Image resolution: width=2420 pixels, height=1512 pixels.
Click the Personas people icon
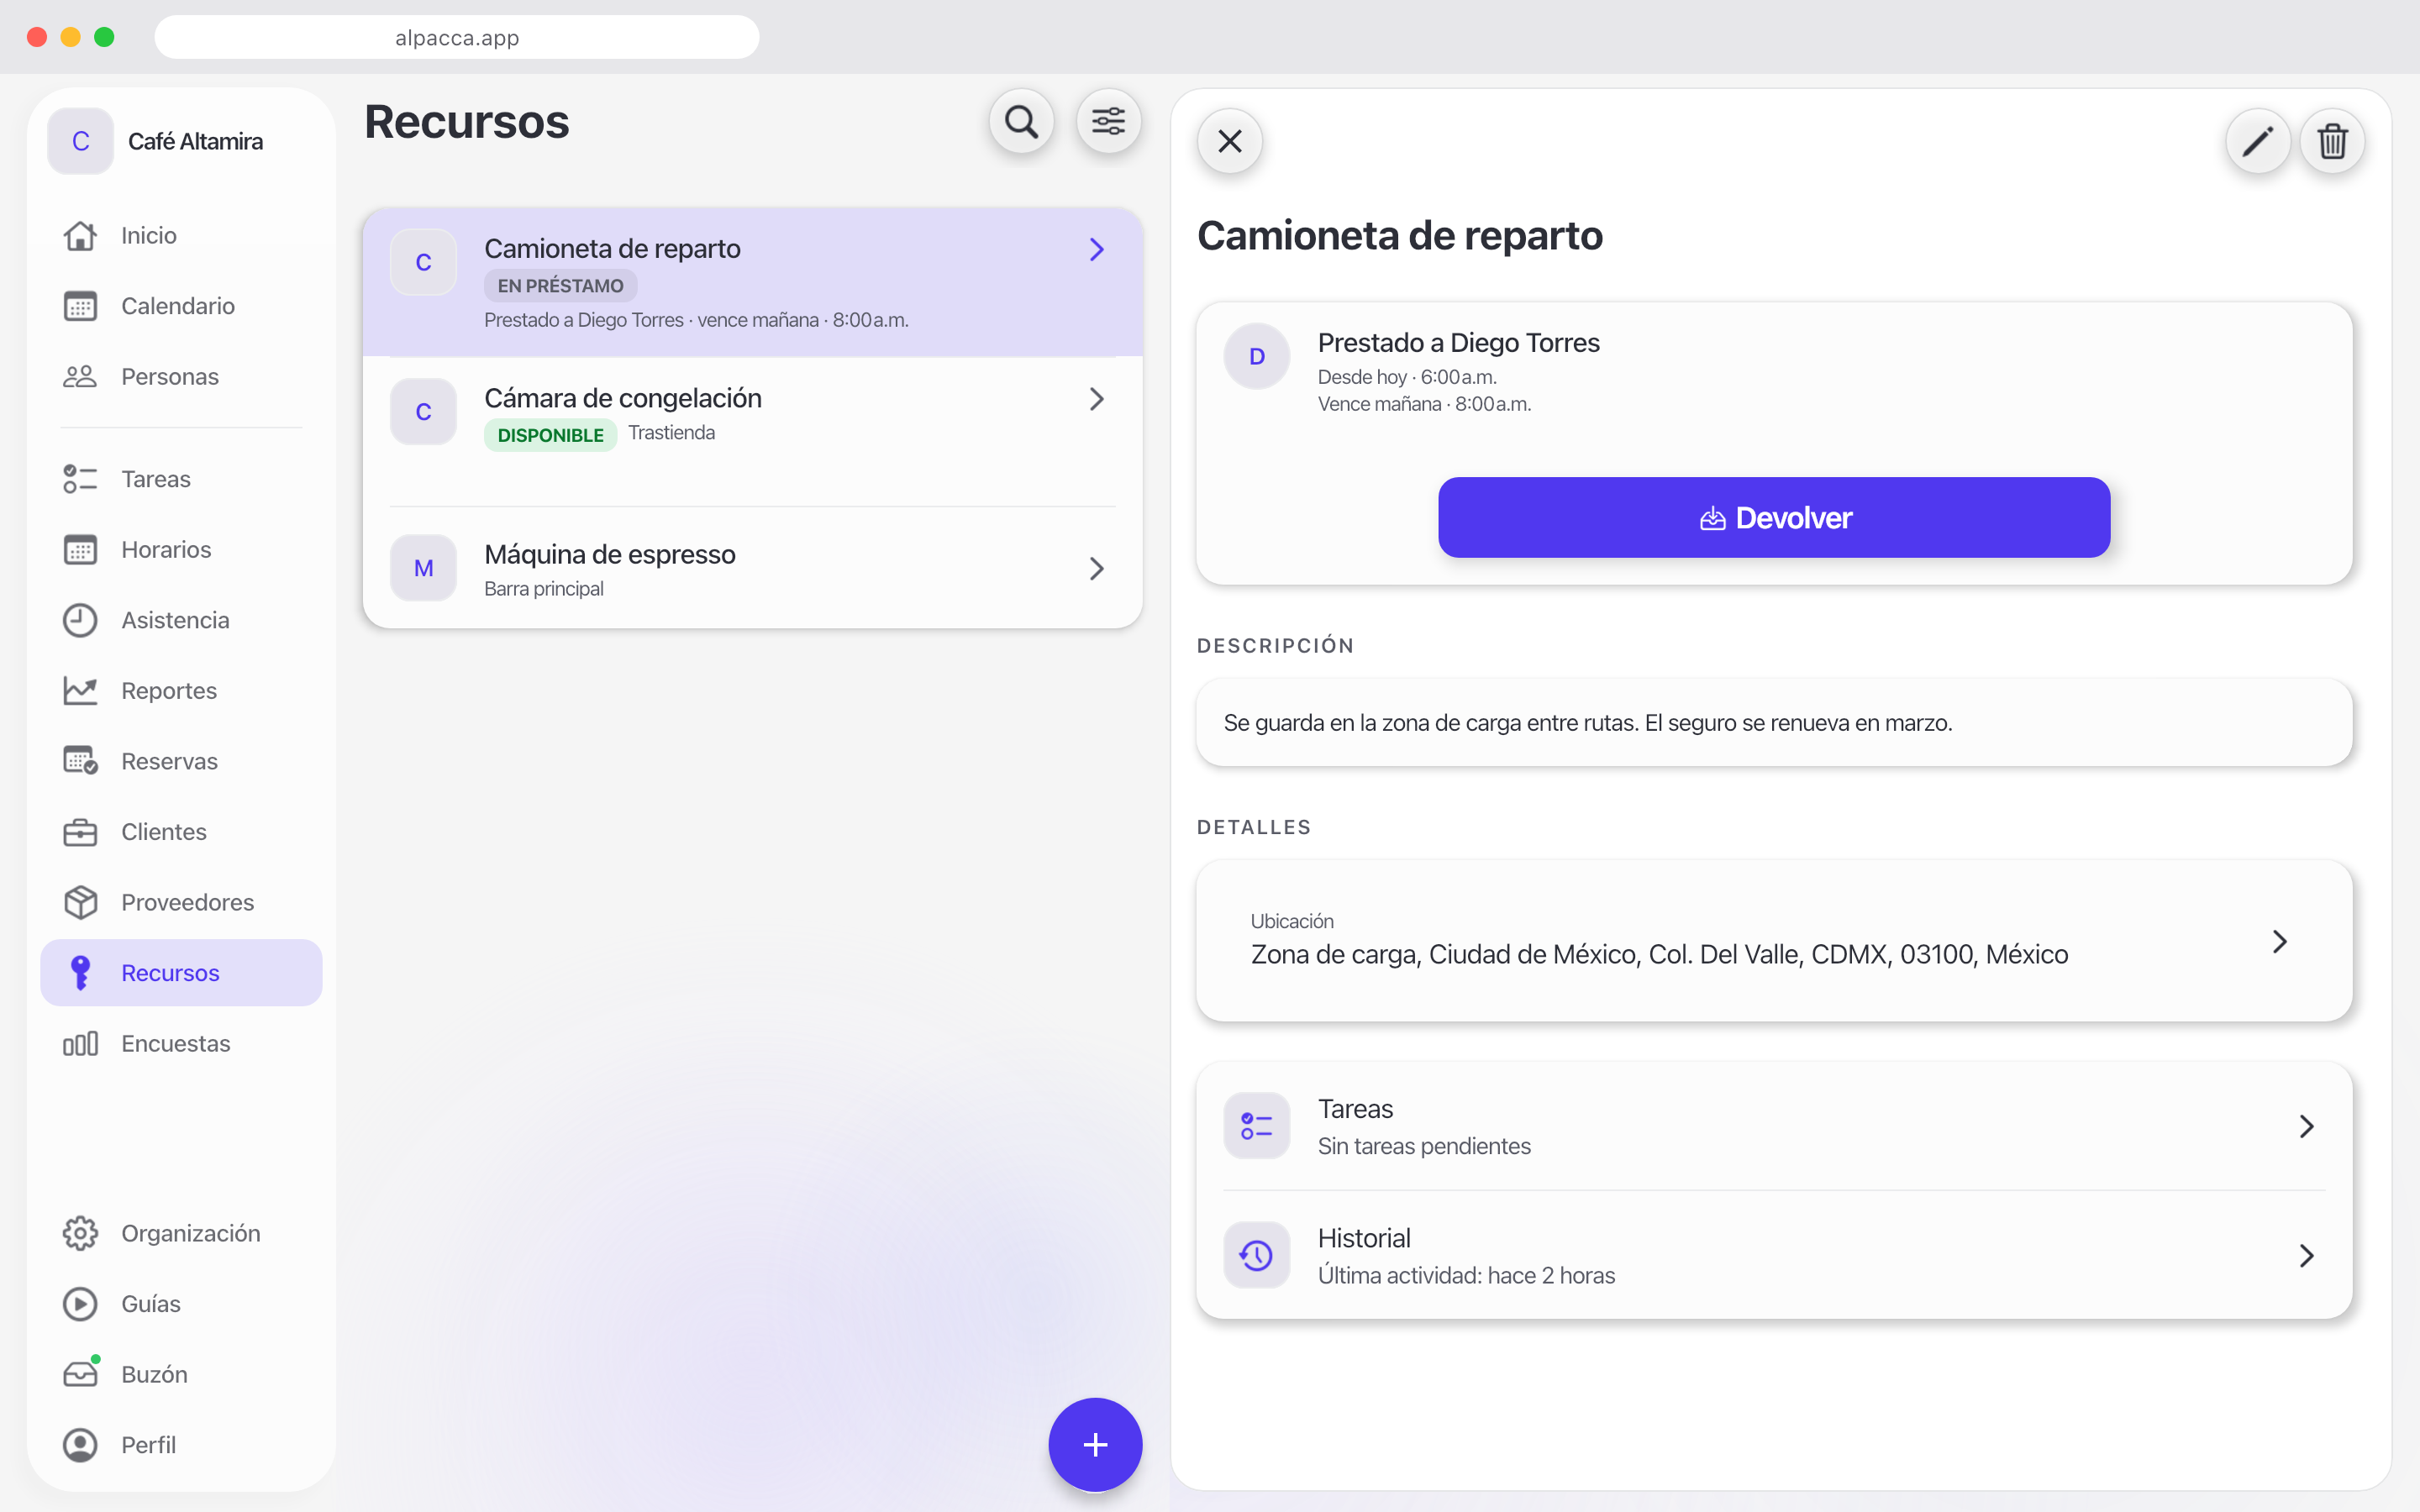(80, 376)
